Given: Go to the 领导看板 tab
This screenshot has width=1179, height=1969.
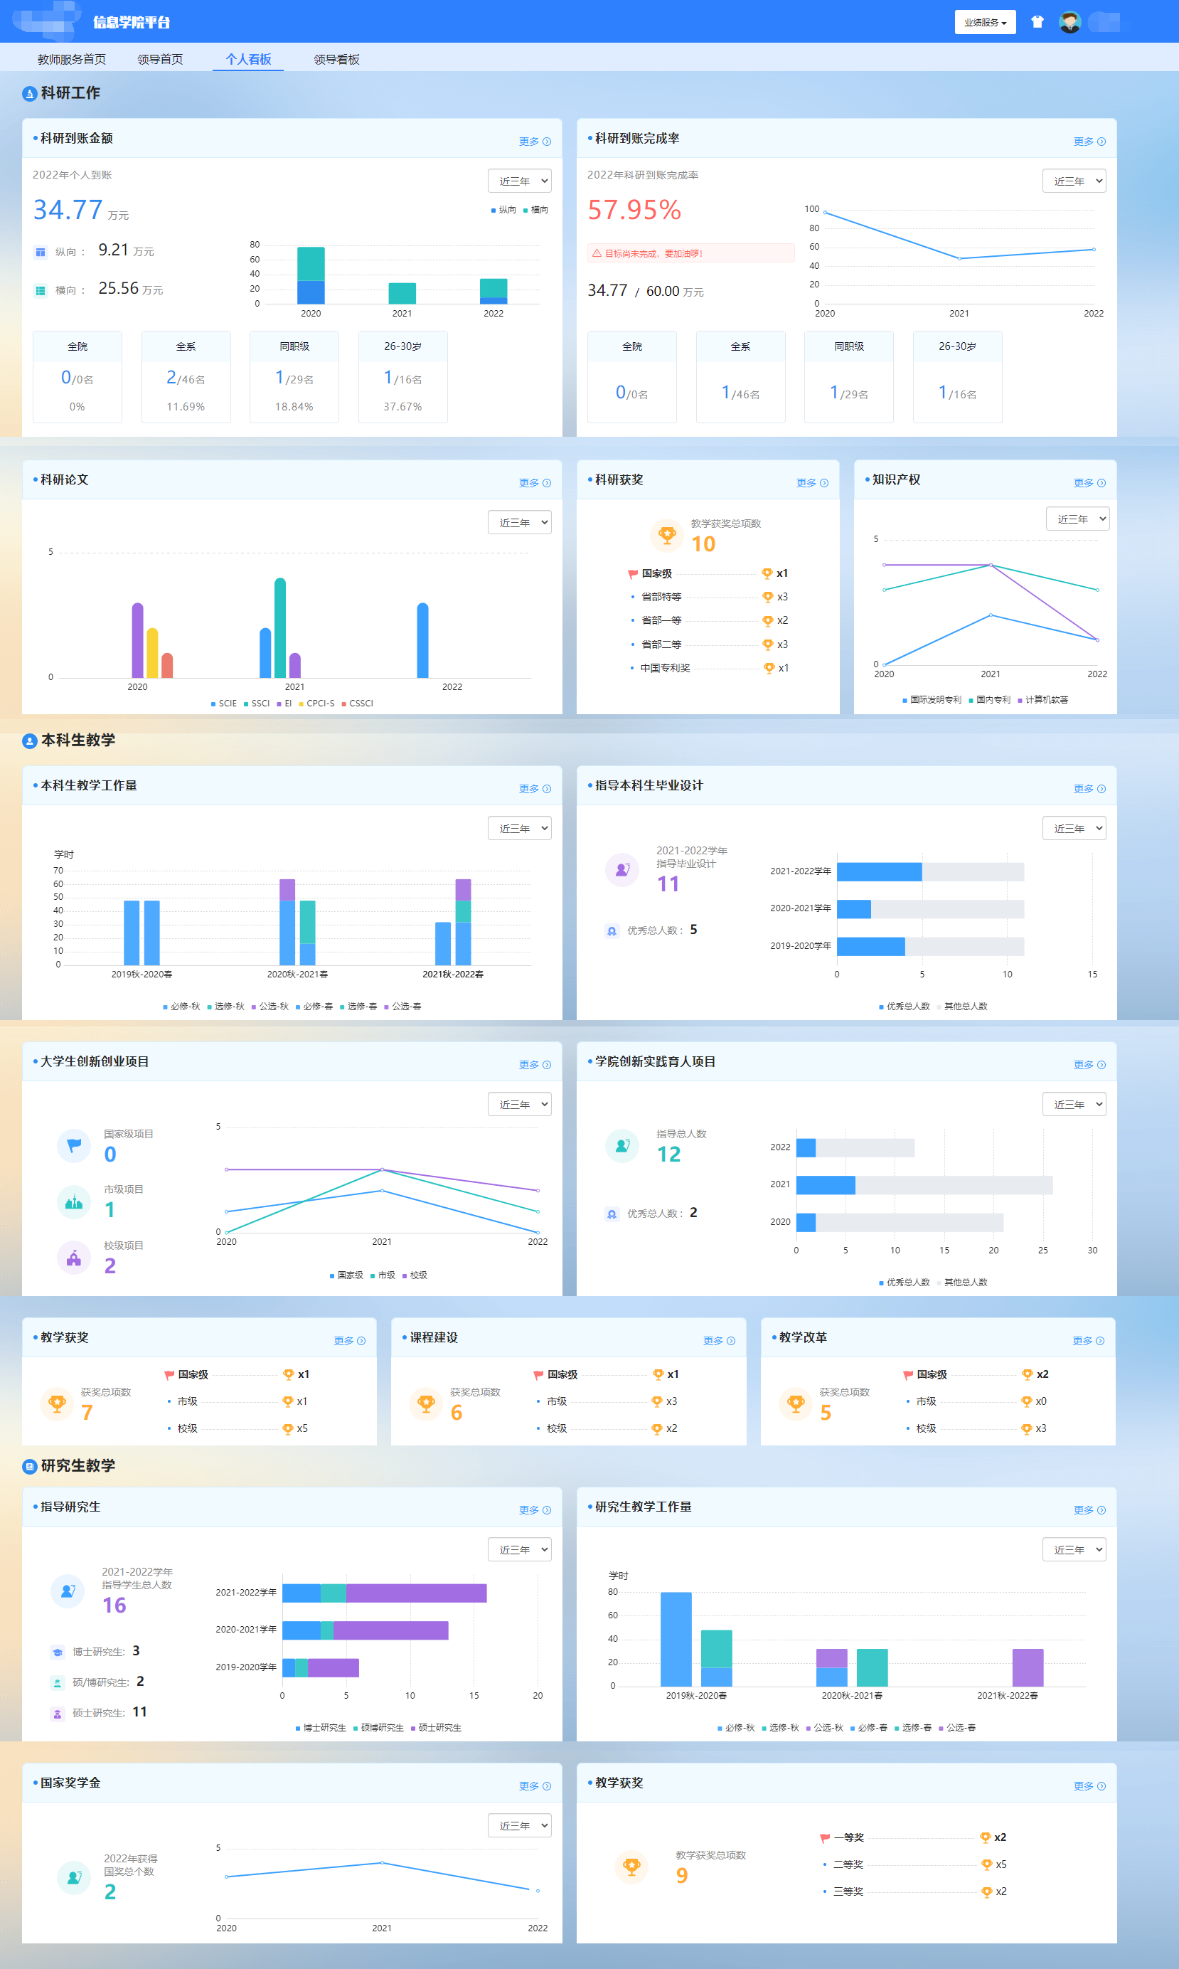Looking at the screenshot, I should pyautogui.click(x=336, y=60).
